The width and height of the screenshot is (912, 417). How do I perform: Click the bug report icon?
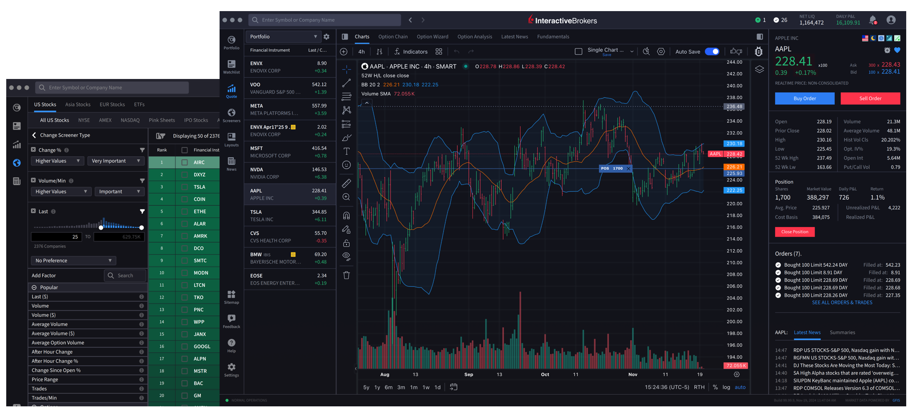pyautogui.click(x=759, y=52)
